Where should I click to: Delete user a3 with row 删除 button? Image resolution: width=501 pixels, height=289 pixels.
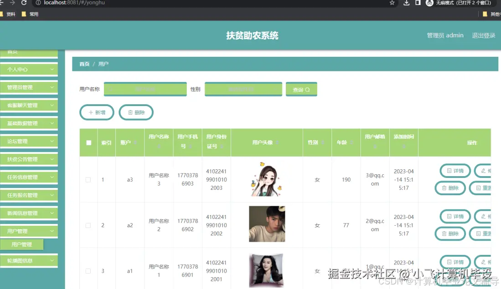point(450,188)
